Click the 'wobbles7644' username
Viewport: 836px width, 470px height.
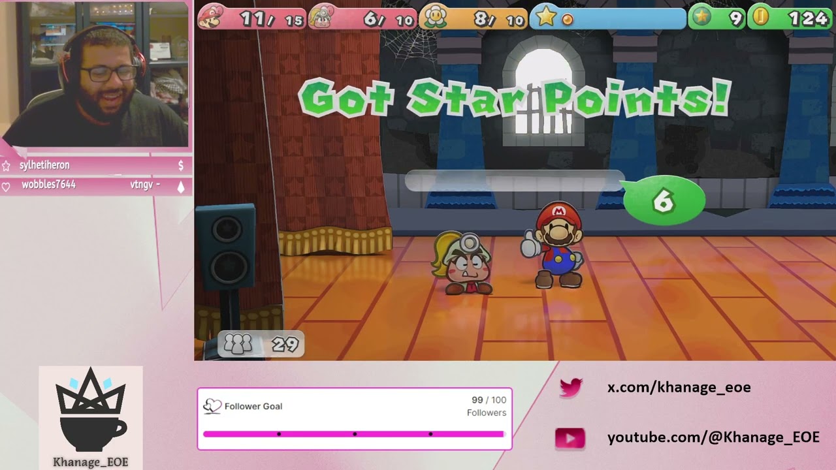click(48, 185)
